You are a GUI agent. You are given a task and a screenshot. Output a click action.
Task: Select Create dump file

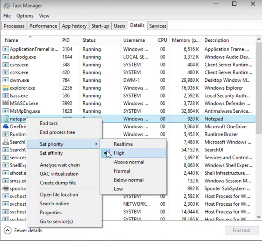click(64, 183)
